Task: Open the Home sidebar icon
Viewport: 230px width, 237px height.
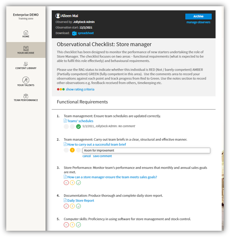Action: click(26, 32)
